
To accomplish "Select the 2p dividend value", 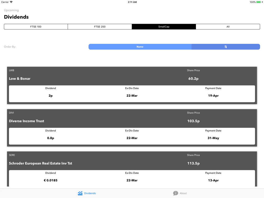I will (x=50, y=96).
